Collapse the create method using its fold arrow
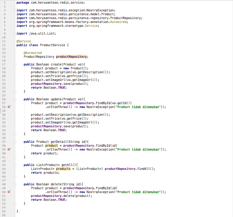Image resolution: width=233 pixels, height=217 pixels. tap(15, 64)
